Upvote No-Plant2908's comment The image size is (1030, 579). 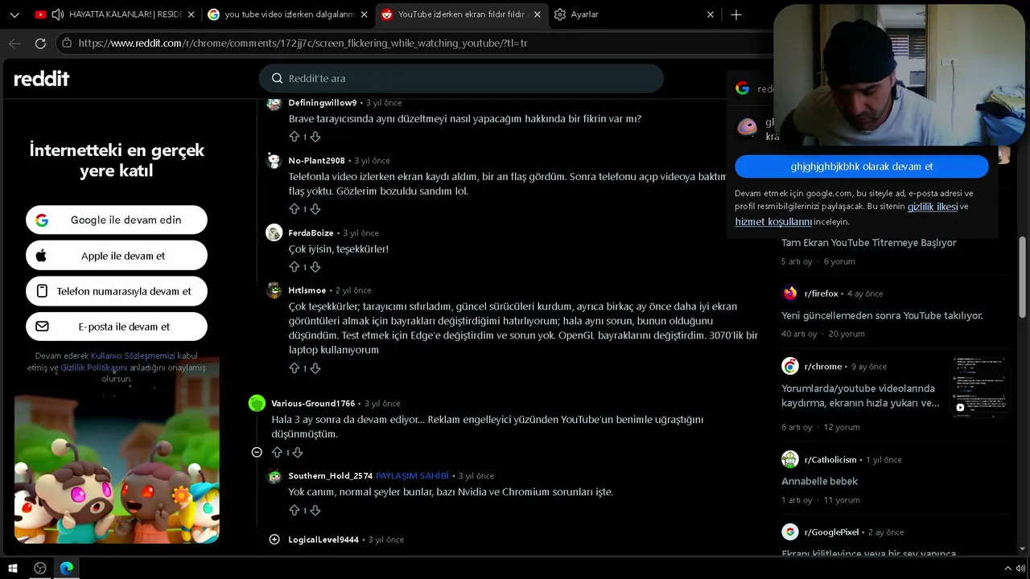[294, 209]
